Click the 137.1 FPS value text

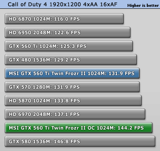pos(67,114)
